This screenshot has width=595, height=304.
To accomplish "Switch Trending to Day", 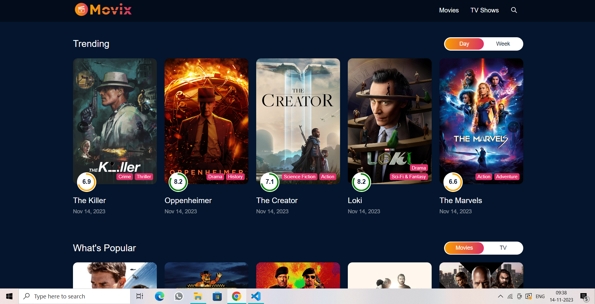I will [x=464, y=44].
